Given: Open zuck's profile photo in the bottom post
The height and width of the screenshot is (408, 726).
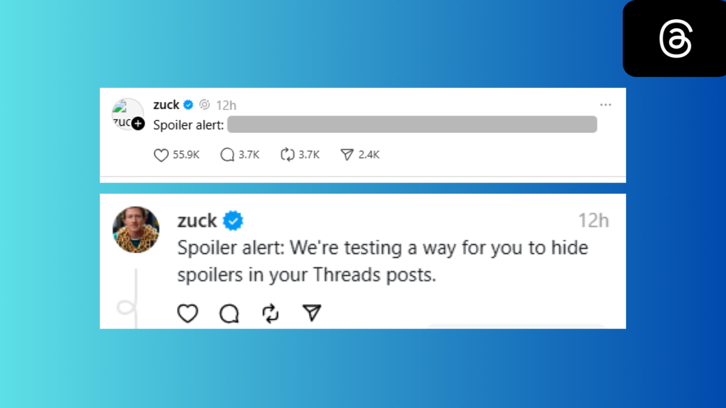Looking at the screenshot, I should [136, 230].
